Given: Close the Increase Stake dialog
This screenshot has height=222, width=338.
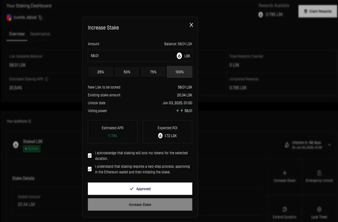Looking at the screenshot, I should click(x=191, y=25).
